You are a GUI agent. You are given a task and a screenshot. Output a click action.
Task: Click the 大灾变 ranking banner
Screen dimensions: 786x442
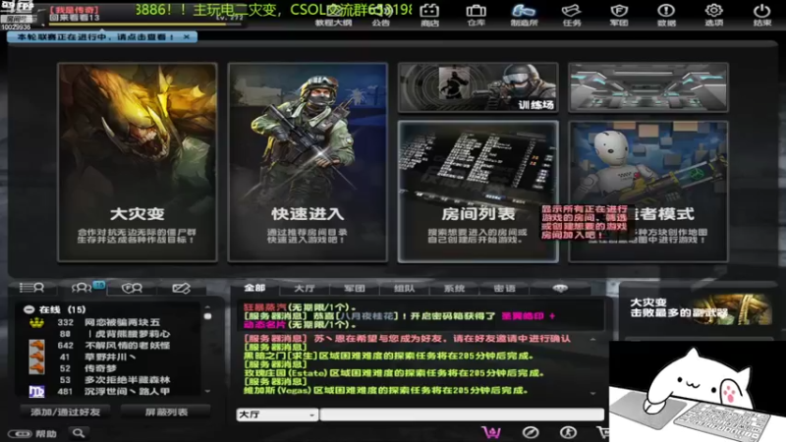coord(700,308)
